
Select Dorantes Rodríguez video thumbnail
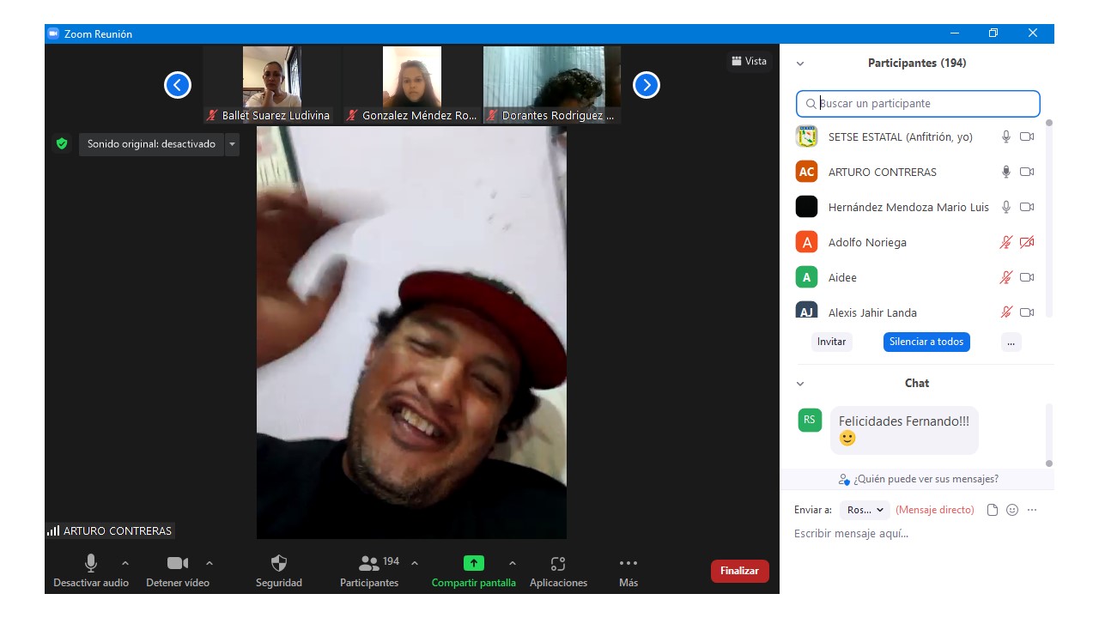[552, 85]
